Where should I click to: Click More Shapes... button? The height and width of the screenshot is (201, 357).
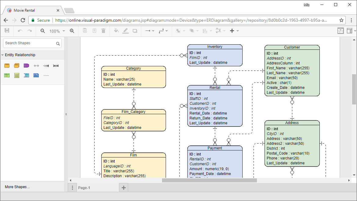17,187
